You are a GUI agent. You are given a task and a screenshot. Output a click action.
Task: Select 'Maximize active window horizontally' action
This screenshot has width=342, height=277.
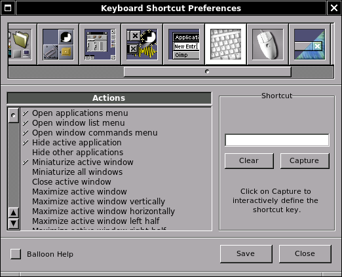[x=116, y=212]
